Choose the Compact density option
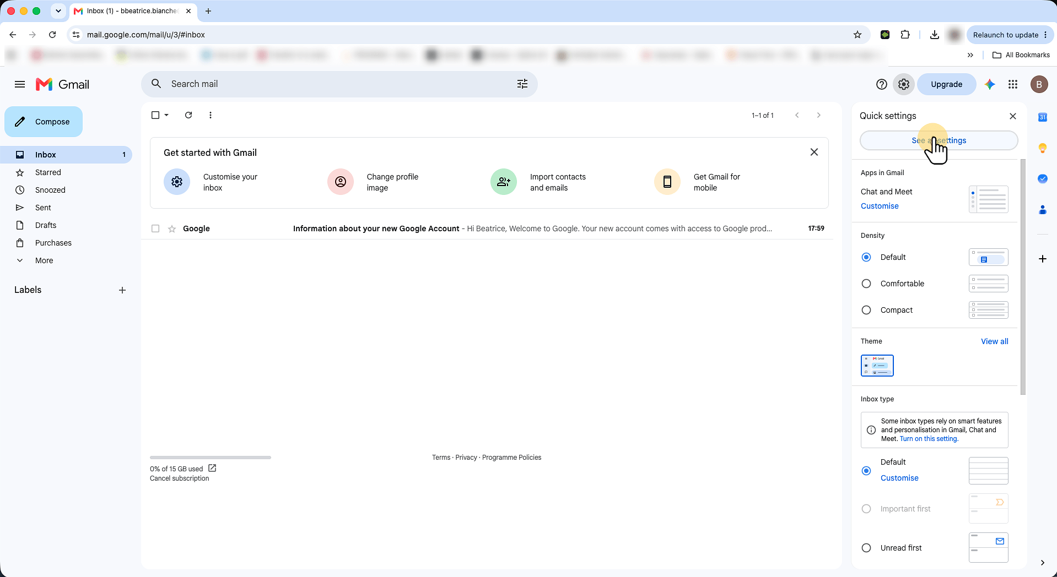 [866, 310]
